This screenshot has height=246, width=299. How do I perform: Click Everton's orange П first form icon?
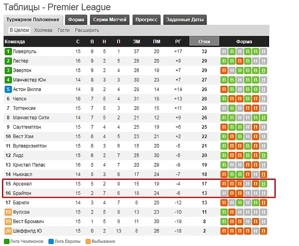click(x=224, y=70)
